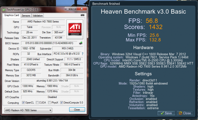Click the Min FPS value 25.6

click(154, 35)
